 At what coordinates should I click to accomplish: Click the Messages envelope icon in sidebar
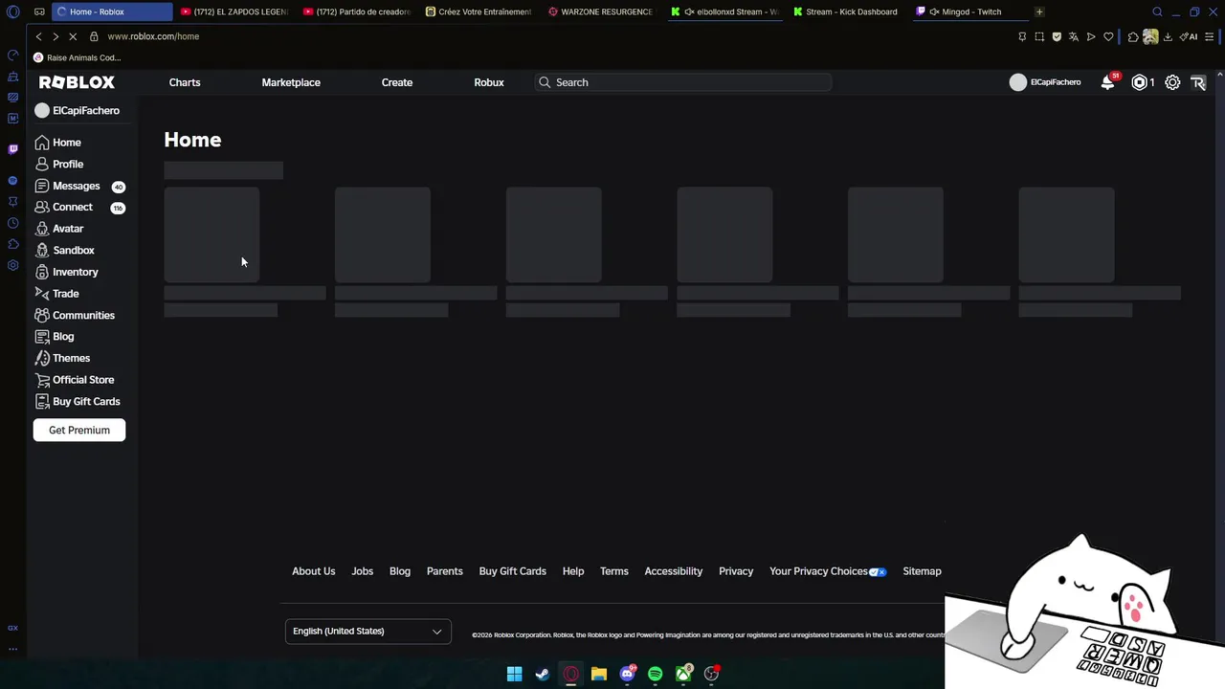pyautogui.click(x=42, y=186)
